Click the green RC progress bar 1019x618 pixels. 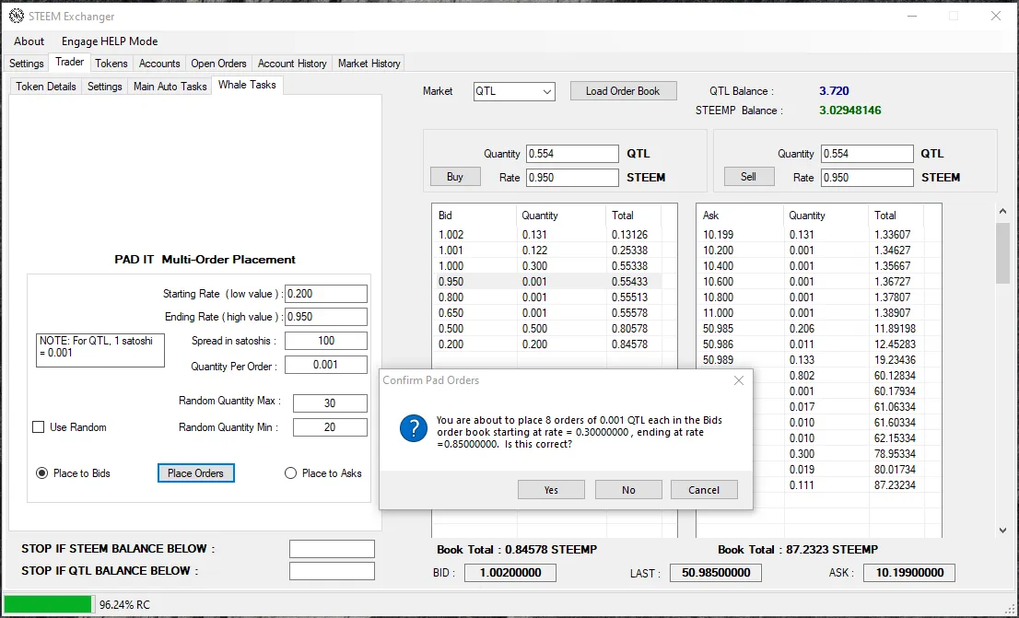(x=48, y=604)
